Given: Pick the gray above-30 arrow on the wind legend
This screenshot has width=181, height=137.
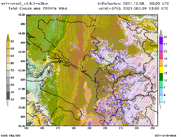Looking at the screenshot, I should (161, 33).
